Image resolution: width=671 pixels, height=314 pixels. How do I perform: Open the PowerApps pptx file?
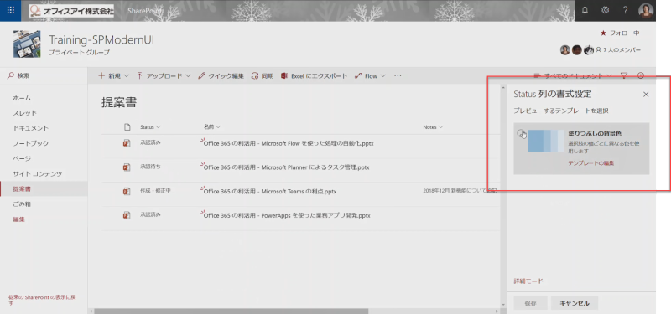287,216
